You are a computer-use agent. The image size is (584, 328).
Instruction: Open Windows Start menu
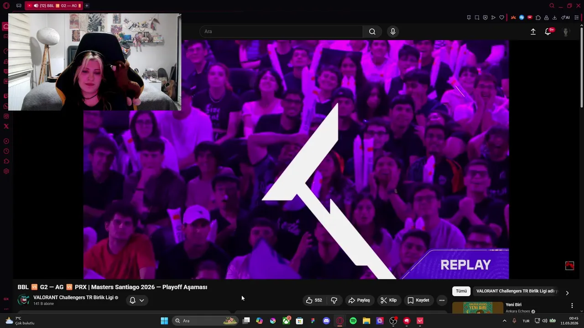(164, 321)
